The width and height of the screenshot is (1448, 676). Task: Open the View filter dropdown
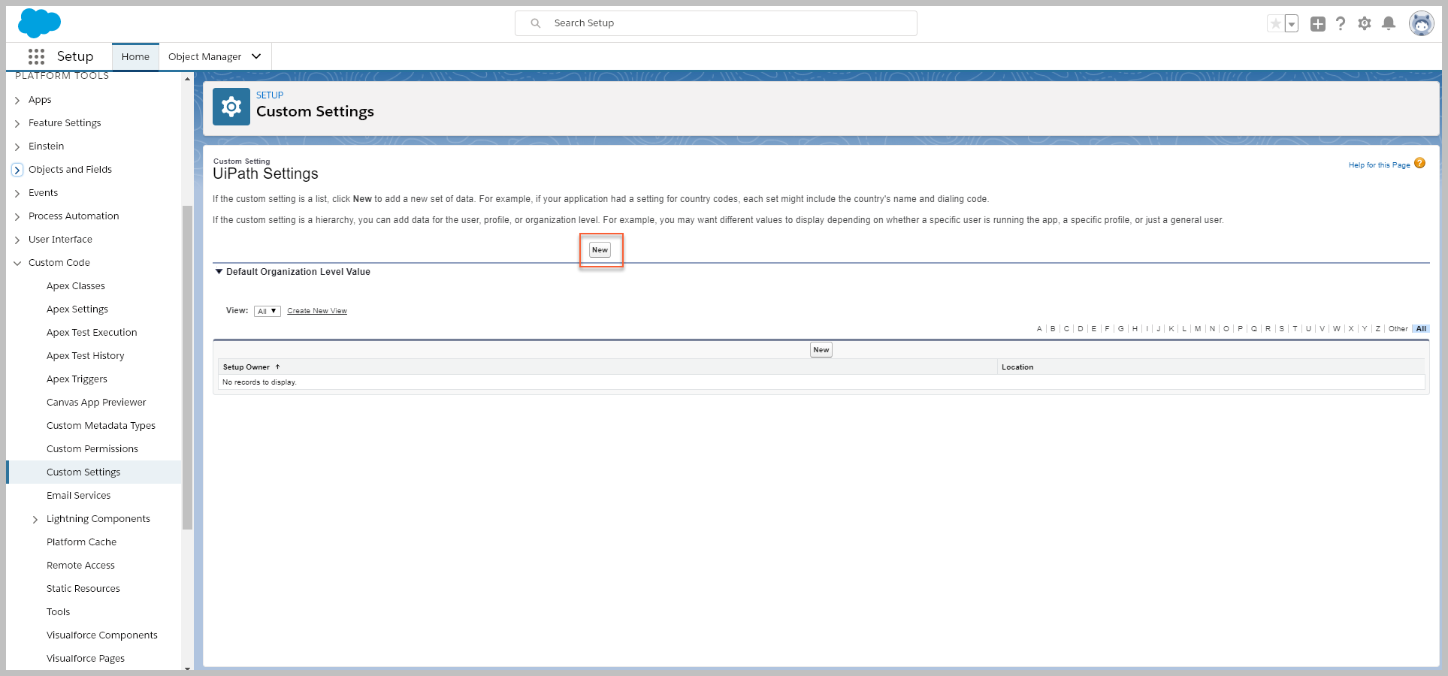coord(267,311)
